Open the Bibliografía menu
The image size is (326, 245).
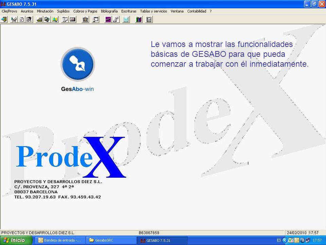109,11
